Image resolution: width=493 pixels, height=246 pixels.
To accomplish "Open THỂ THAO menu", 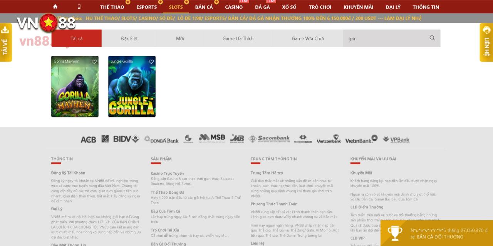I will pyautogui.click(x=112, y=7).
